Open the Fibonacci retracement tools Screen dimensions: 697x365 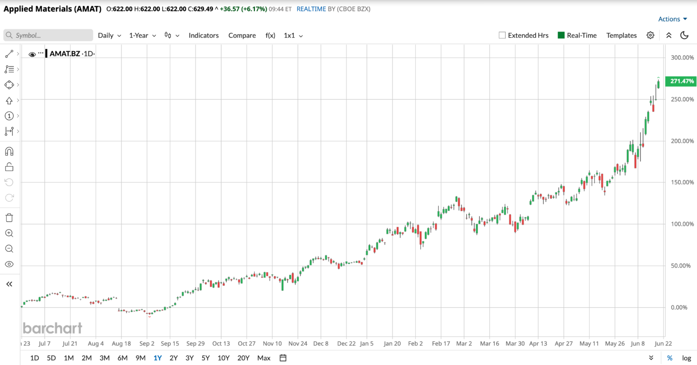point(9,69)
